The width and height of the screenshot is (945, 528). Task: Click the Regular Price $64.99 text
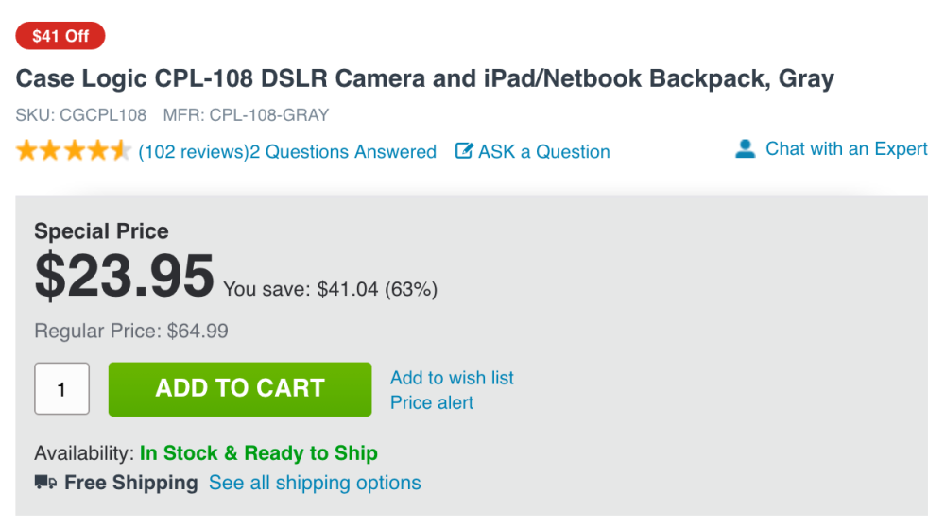[x=131, y=332]
